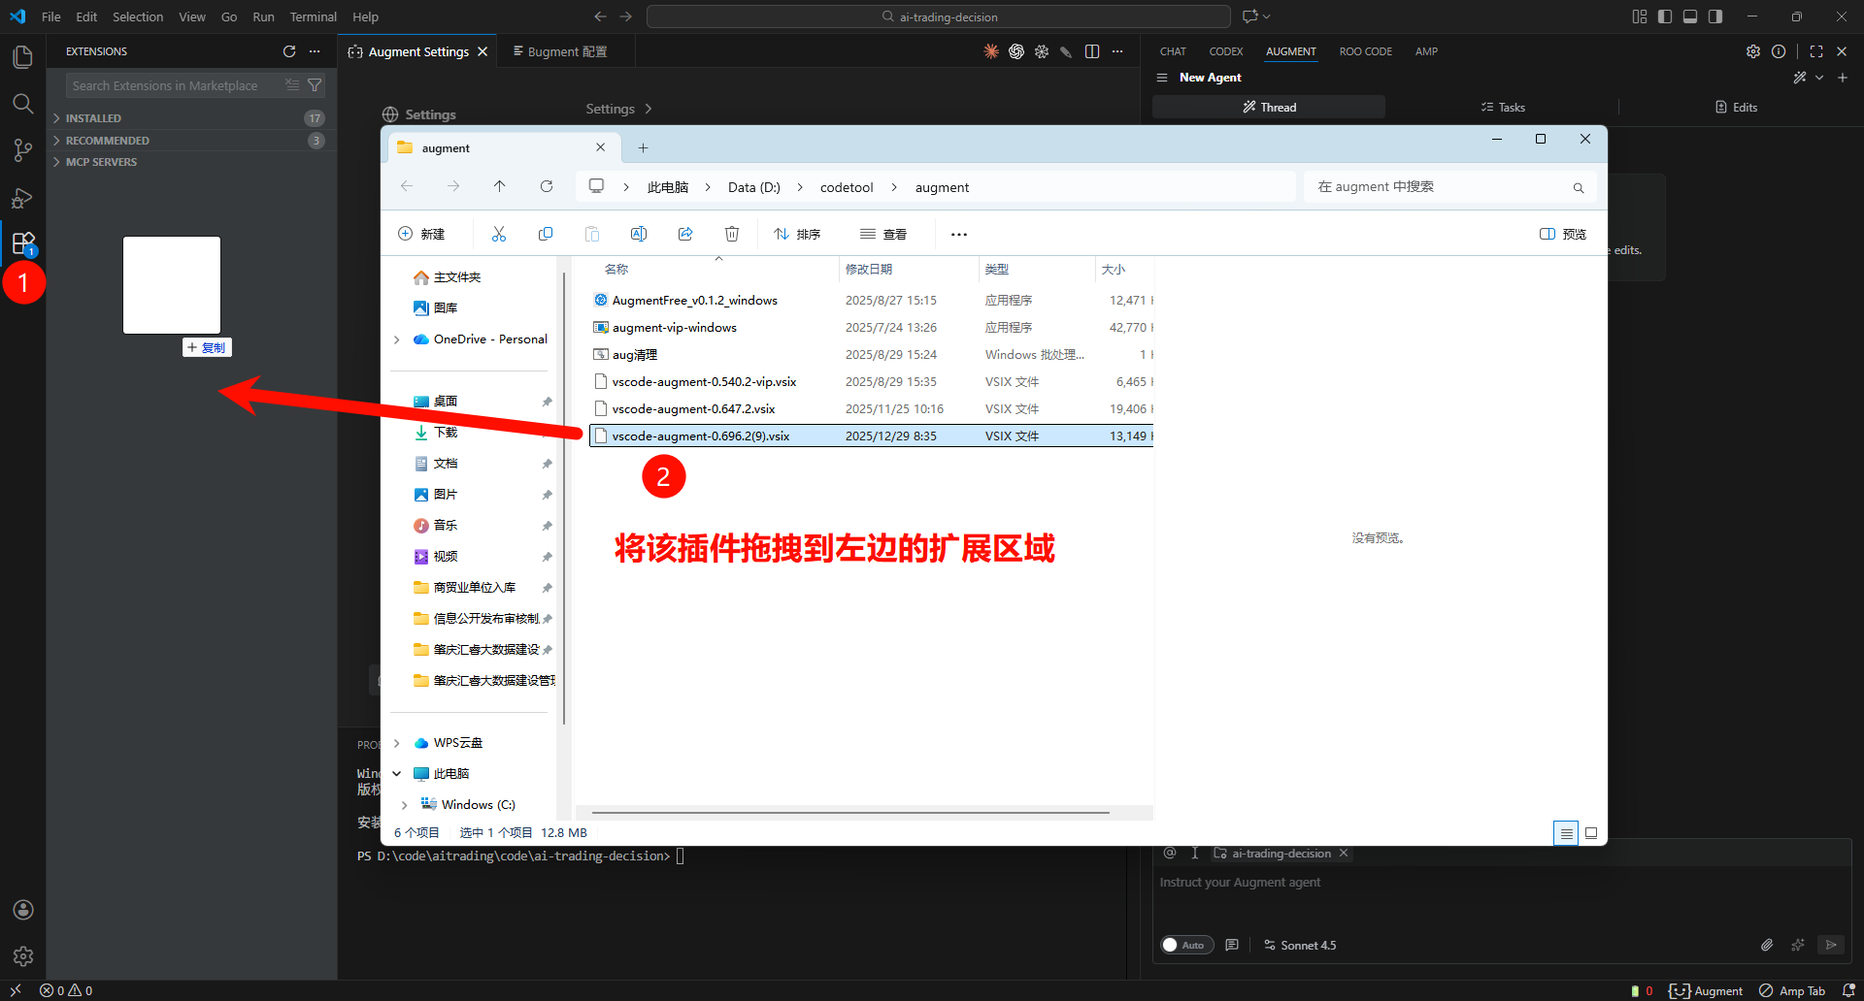Refresh the Extensions list
The image size is (1864, 1001).
point(289,51)
